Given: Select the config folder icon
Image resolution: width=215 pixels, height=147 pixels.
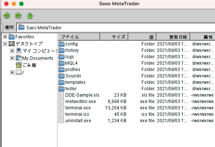Looking at the screenshot, I should (x=62, y=44).
